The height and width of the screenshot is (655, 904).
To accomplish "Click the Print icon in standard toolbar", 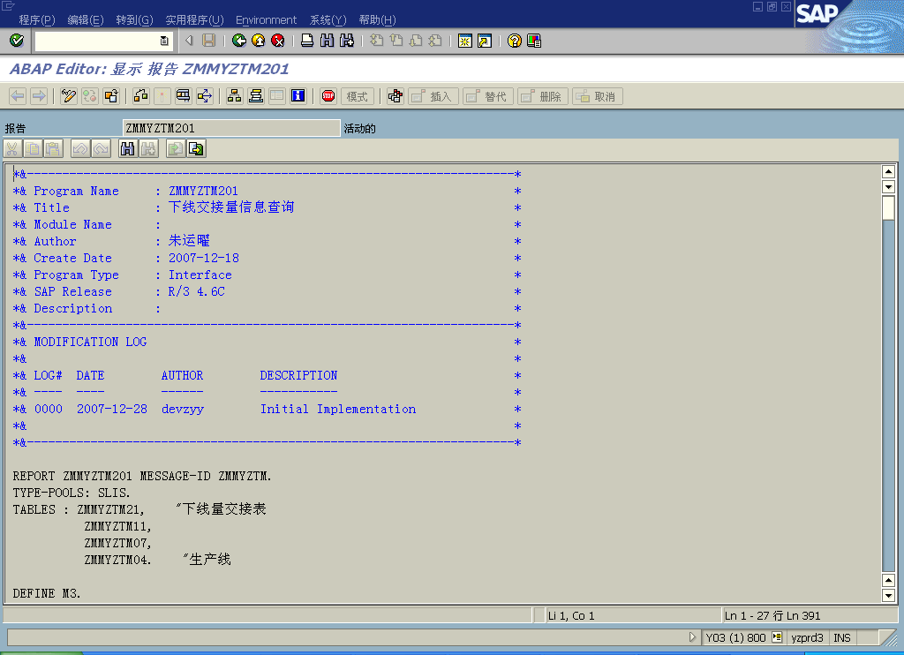I will click(x=307, y=41).
